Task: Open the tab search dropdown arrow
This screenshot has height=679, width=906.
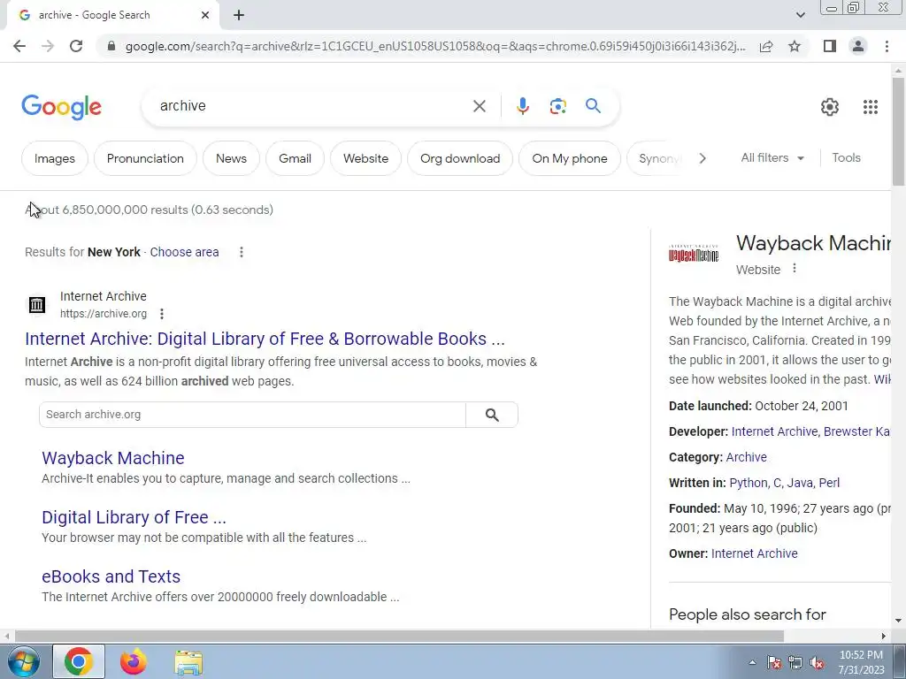Action: pyautogui.click(x=800, y=16)
